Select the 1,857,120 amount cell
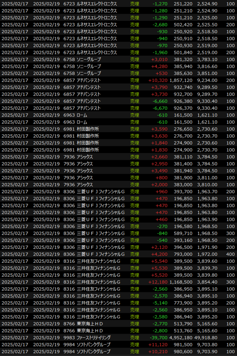 pos(181,80)
